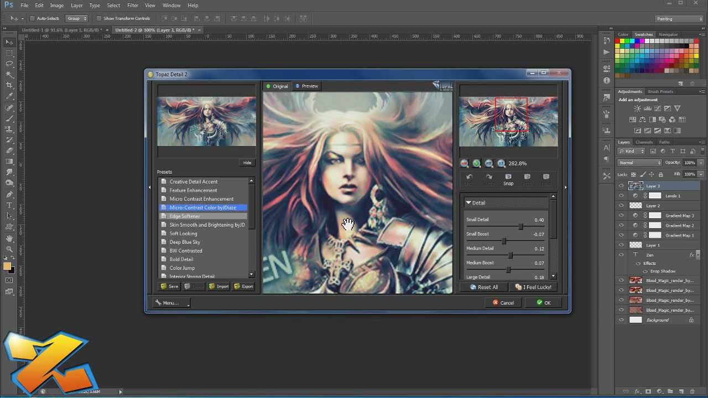Click the foreground color swatch in toolbar
The width and height of the screenshot is (708, 398).
8,266
